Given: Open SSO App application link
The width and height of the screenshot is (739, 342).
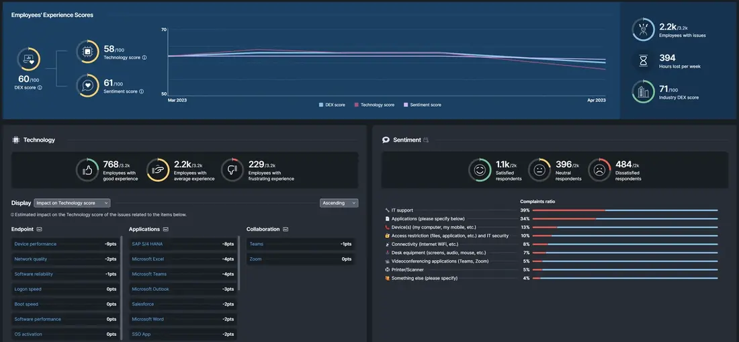Looking at the screenshot, I should pyautogui.click(x=142, y=335).
